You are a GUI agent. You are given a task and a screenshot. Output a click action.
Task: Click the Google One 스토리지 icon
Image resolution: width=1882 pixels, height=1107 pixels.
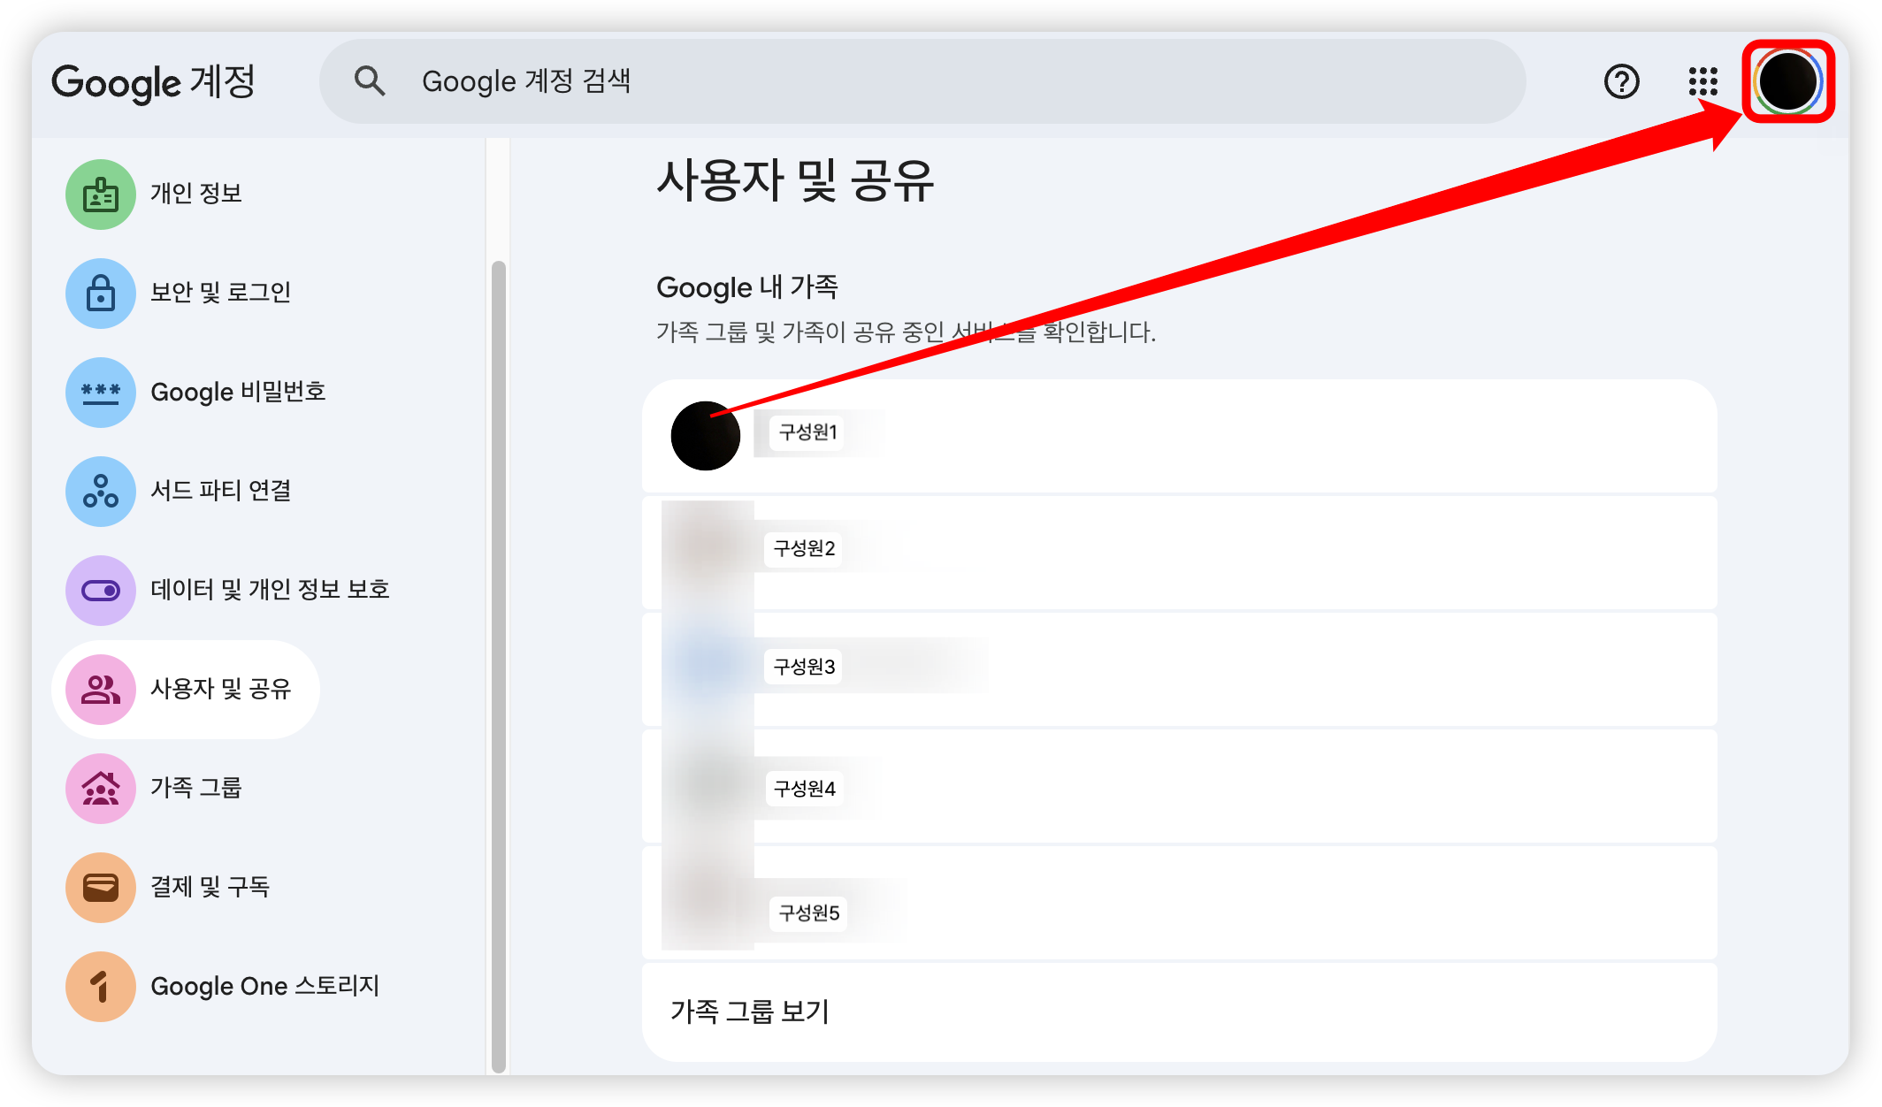click(x=101, y=987)
